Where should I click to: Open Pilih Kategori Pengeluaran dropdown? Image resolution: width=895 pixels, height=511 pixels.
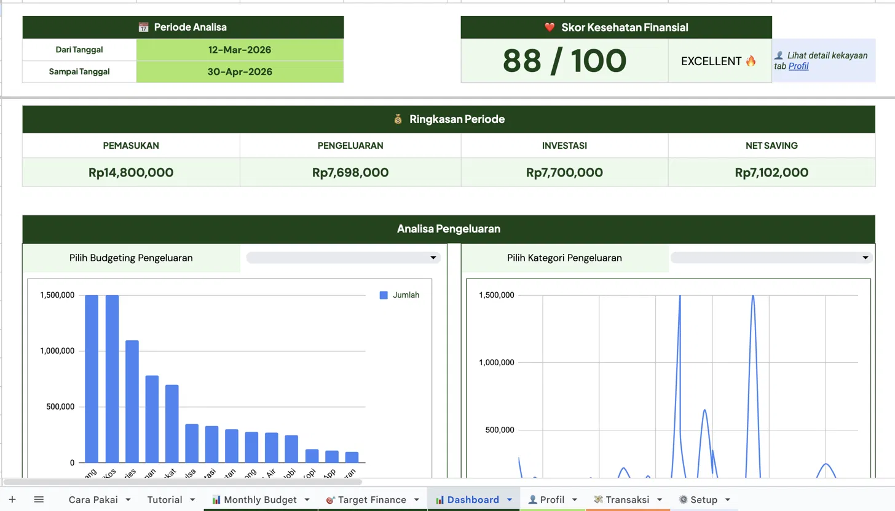point(771,258)
